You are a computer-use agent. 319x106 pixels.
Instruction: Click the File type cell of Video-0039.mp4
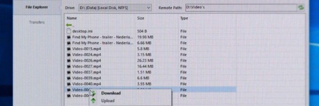pyautogui.click(x=183, y=78)
